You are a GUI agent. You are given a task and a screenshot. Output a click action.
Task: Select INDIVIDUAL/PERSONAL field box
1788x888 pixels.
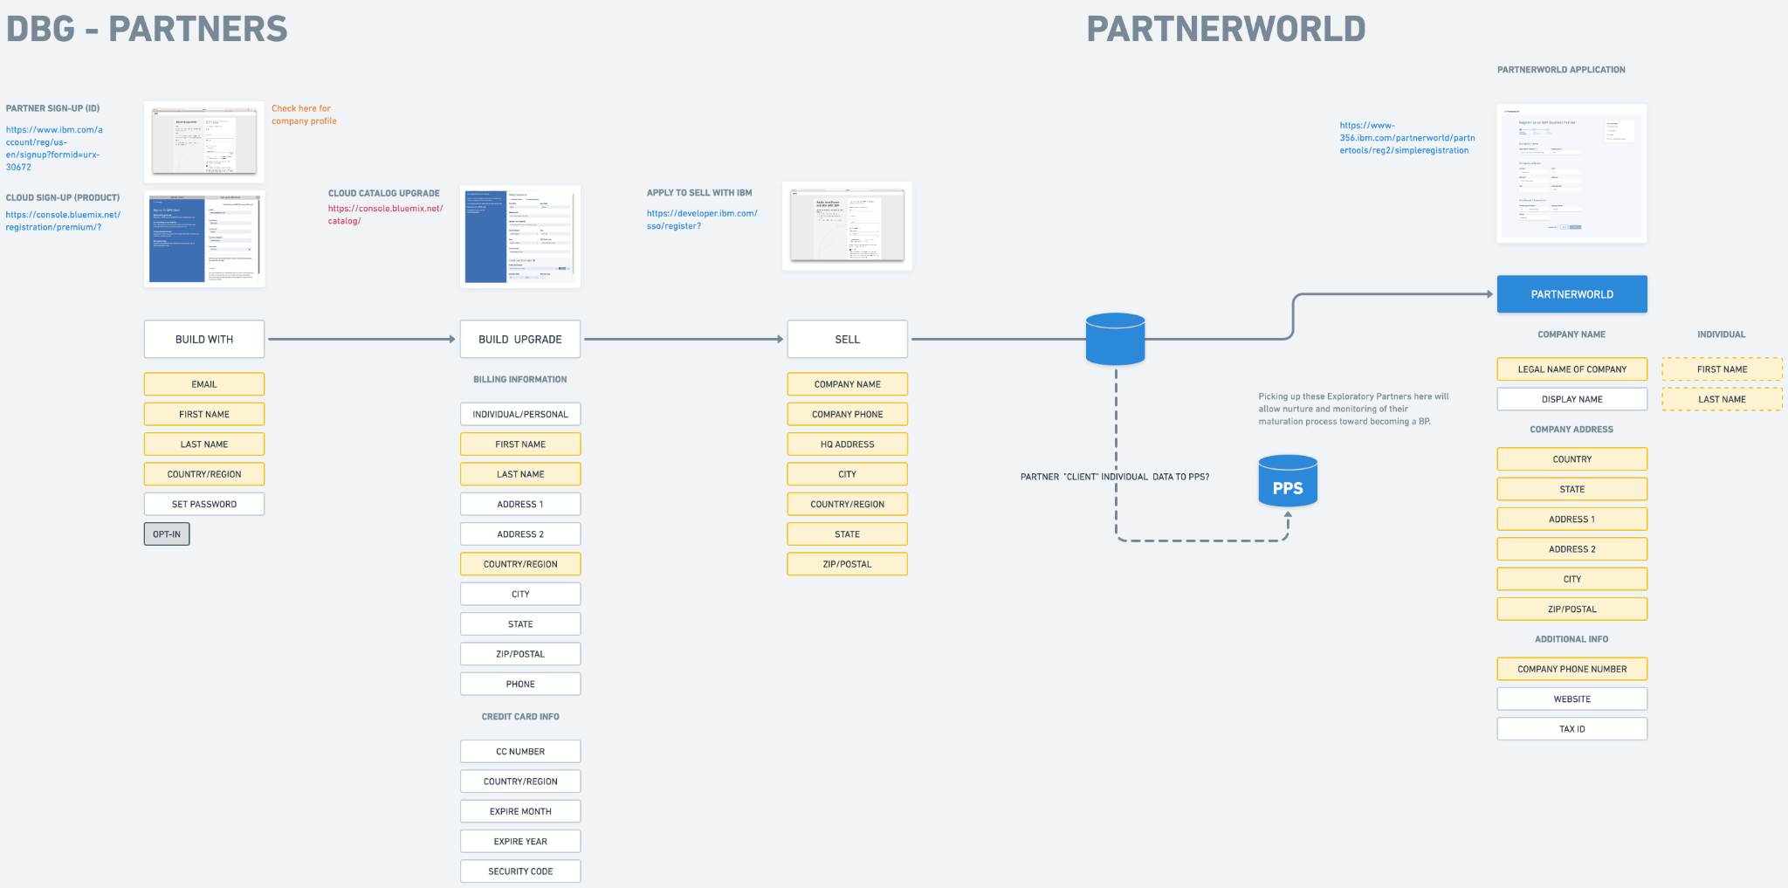click(520, 414)
